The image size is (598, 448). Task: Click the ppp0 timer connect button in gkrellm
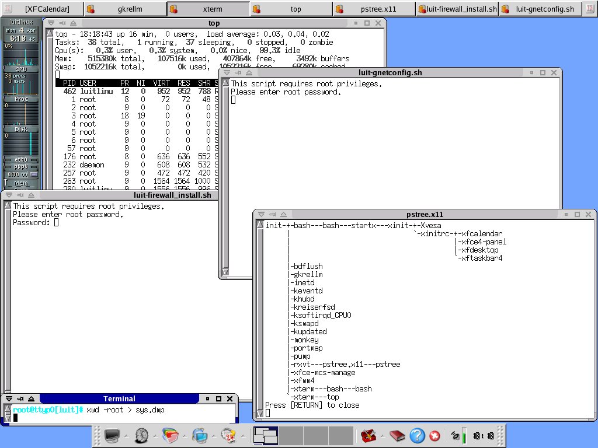[x=34, y=174]
